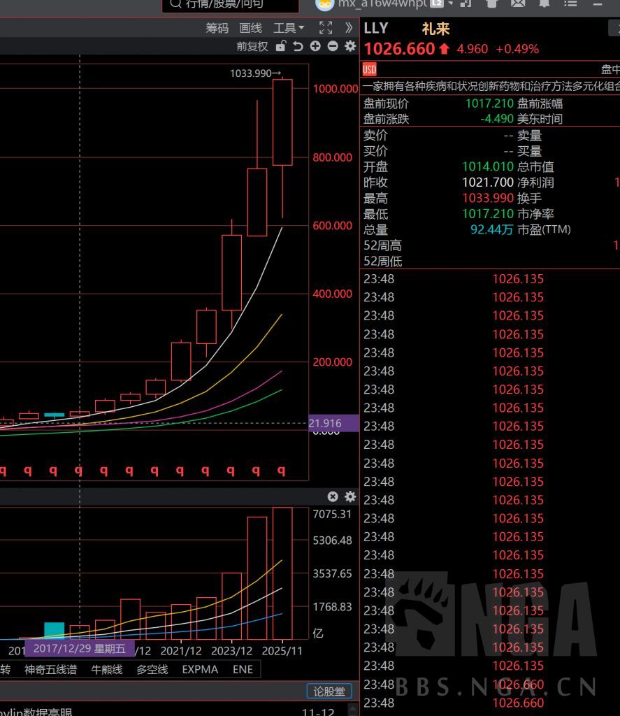
Task: Open the skin shirt icon
Action: pos(491,3)
